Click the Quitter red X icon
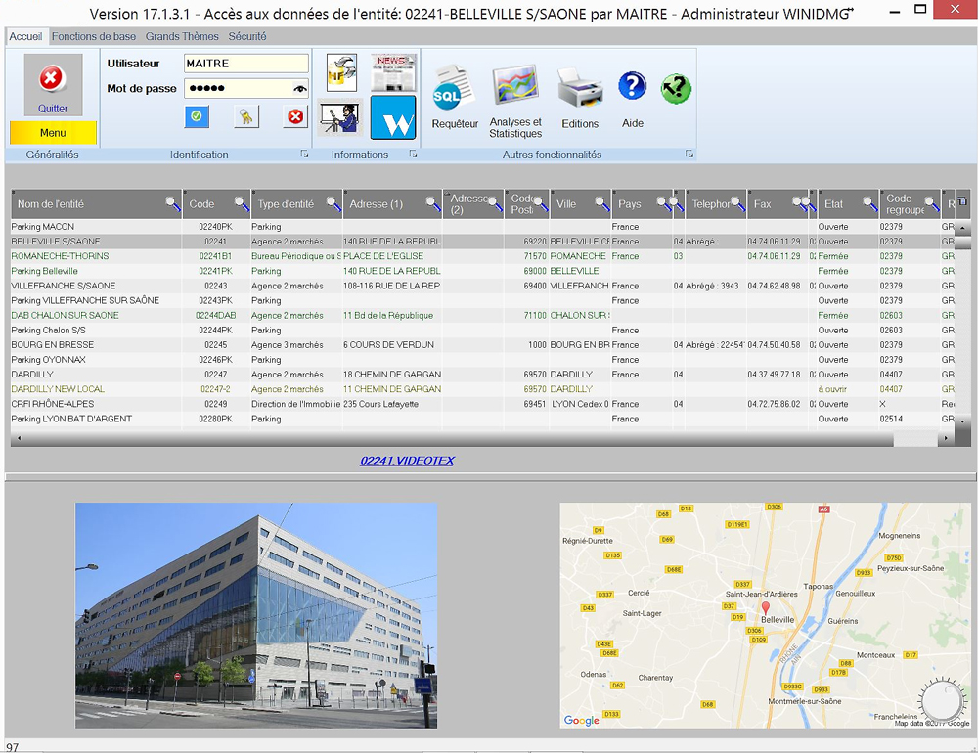The image size is (978, 753). pos(53,79)
